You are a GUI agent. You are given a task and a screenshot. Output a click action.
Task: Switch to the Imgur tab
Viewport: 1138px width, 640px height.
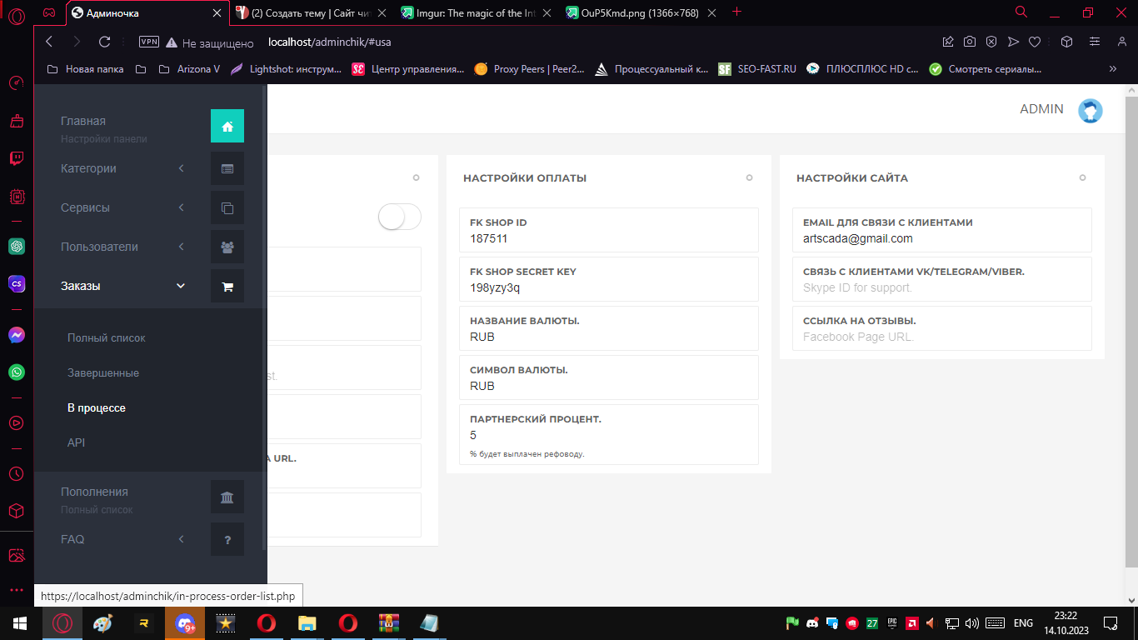click(477, 12)
